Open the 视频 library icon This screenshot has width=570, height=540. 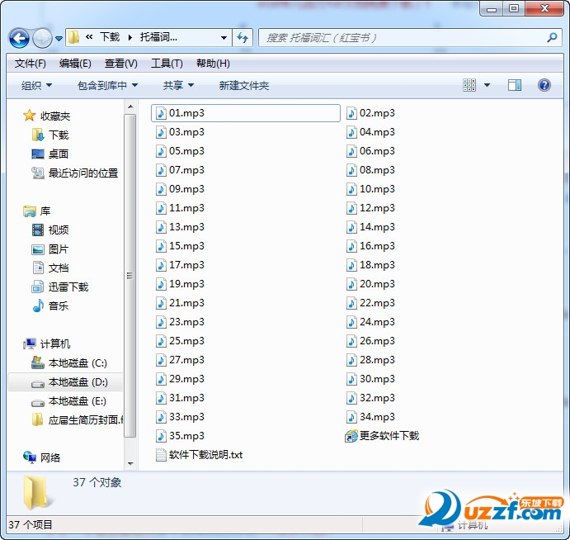click(x=38, y=230)
